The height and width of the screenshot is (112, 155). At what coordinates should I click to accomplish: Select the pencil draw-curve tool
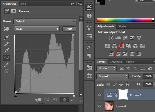[6, 65]
